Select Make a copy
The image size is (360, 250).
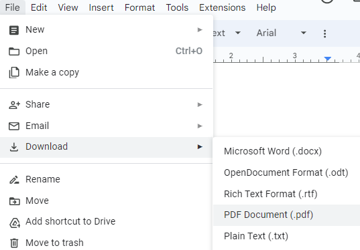(107, 72)
